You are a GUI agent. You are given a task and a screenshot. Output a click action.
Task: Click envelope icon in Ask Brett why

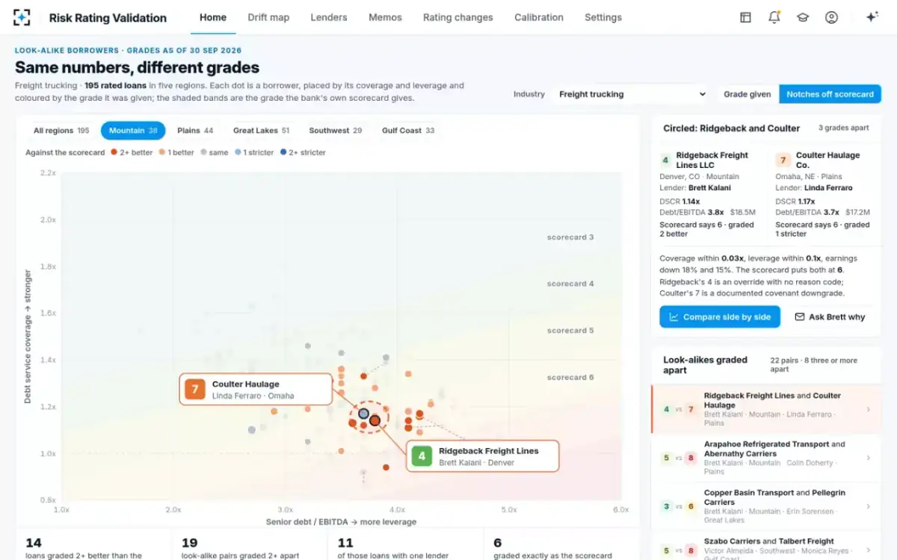[x=799, y=317]
